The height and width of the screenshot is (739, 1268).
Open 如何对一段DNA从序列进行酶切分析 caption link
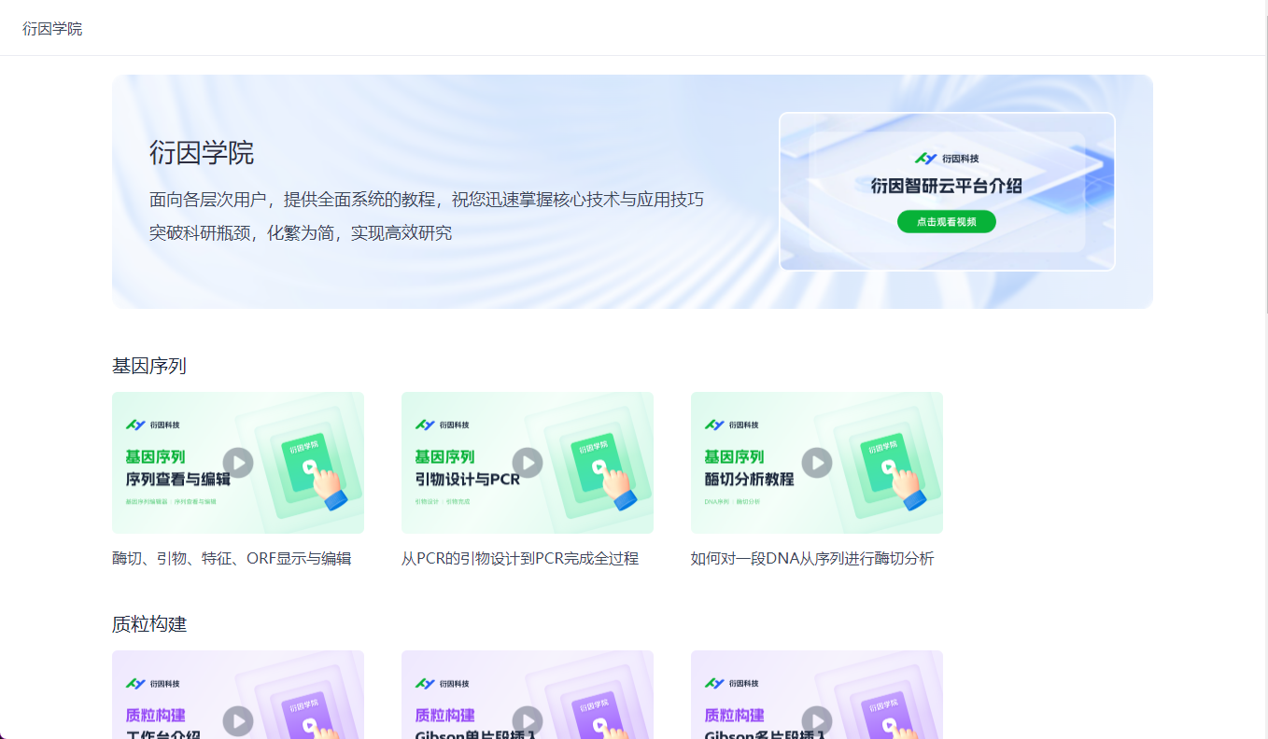coord(812,559)
